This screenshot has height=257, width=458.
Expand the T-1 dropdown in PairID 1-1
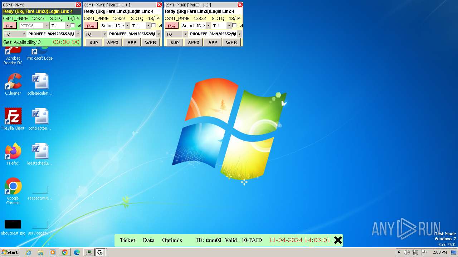pos(148,26)
